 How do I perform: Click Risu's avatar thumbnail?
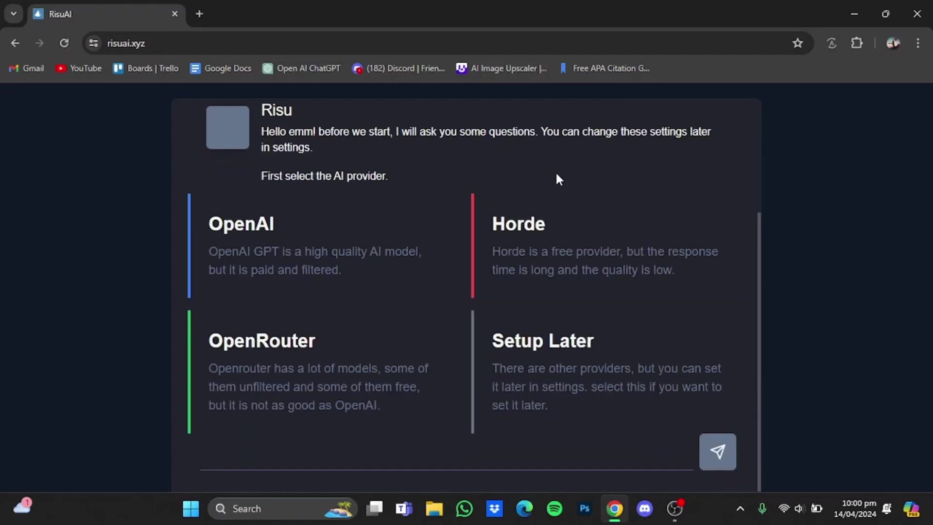pyautogui.click(x=227, y=127)
